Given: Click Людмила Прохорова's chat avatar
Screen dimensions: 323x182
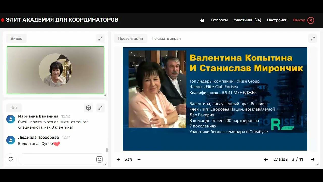Looking at the screenshot, I should 11,140.
